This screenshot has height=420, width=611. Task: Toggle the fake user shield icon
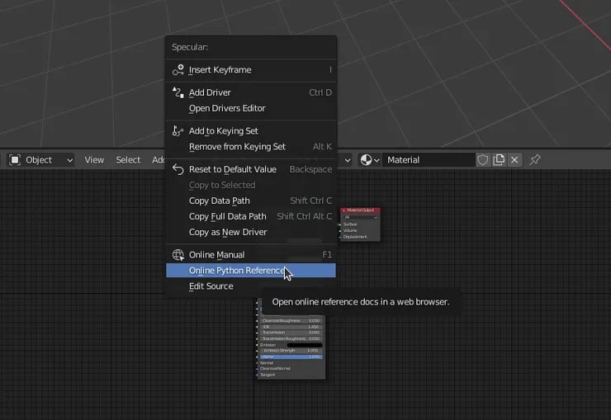coord(482,160)
